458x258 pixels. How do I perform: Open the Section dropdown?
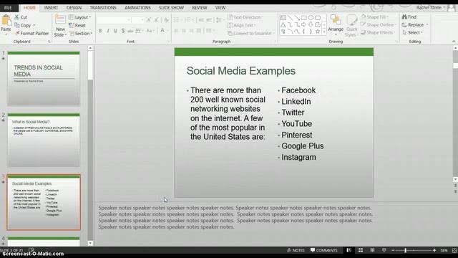[80, 34]
